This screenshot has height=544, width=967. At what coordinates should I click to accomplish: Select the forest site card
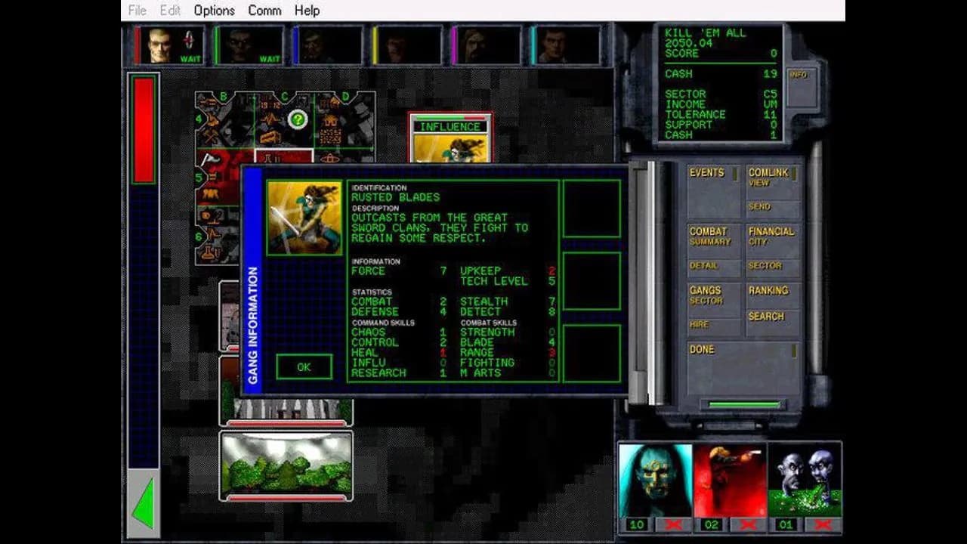pos(286,465)
